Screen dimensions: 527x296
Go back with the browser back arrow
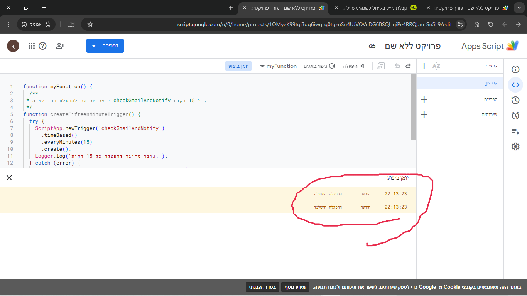[505, 24]
